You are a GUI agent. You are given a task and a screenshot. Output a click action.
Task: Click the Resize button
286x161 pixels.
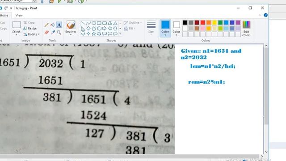coord(30,29)
